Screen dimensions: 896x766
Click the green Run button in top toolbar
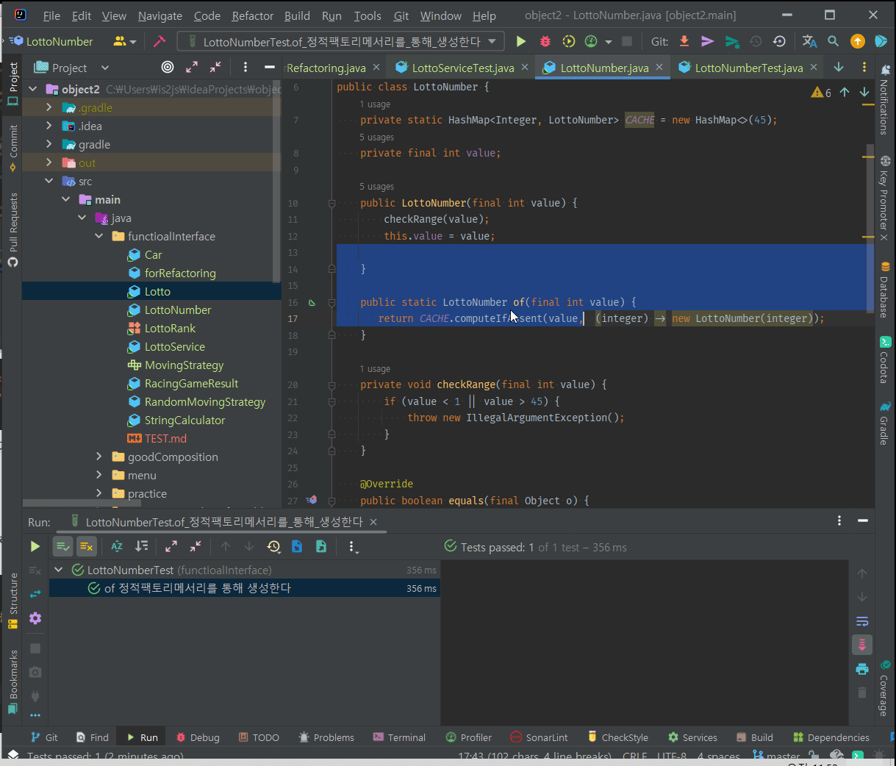tap(521, 42)
